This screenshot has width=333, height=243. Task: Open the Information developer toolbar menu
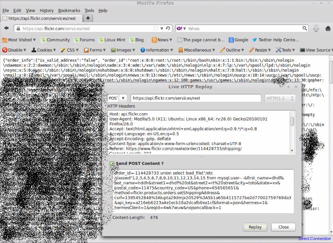[157, 50]
